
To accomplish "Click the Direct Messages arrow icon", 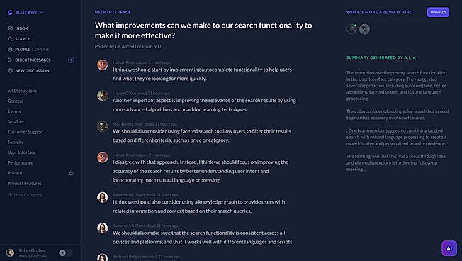I will [x=10, y=60].
